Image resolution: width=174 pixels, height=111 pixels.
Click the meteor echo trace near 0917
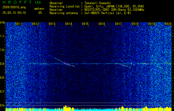coord(123,65)
